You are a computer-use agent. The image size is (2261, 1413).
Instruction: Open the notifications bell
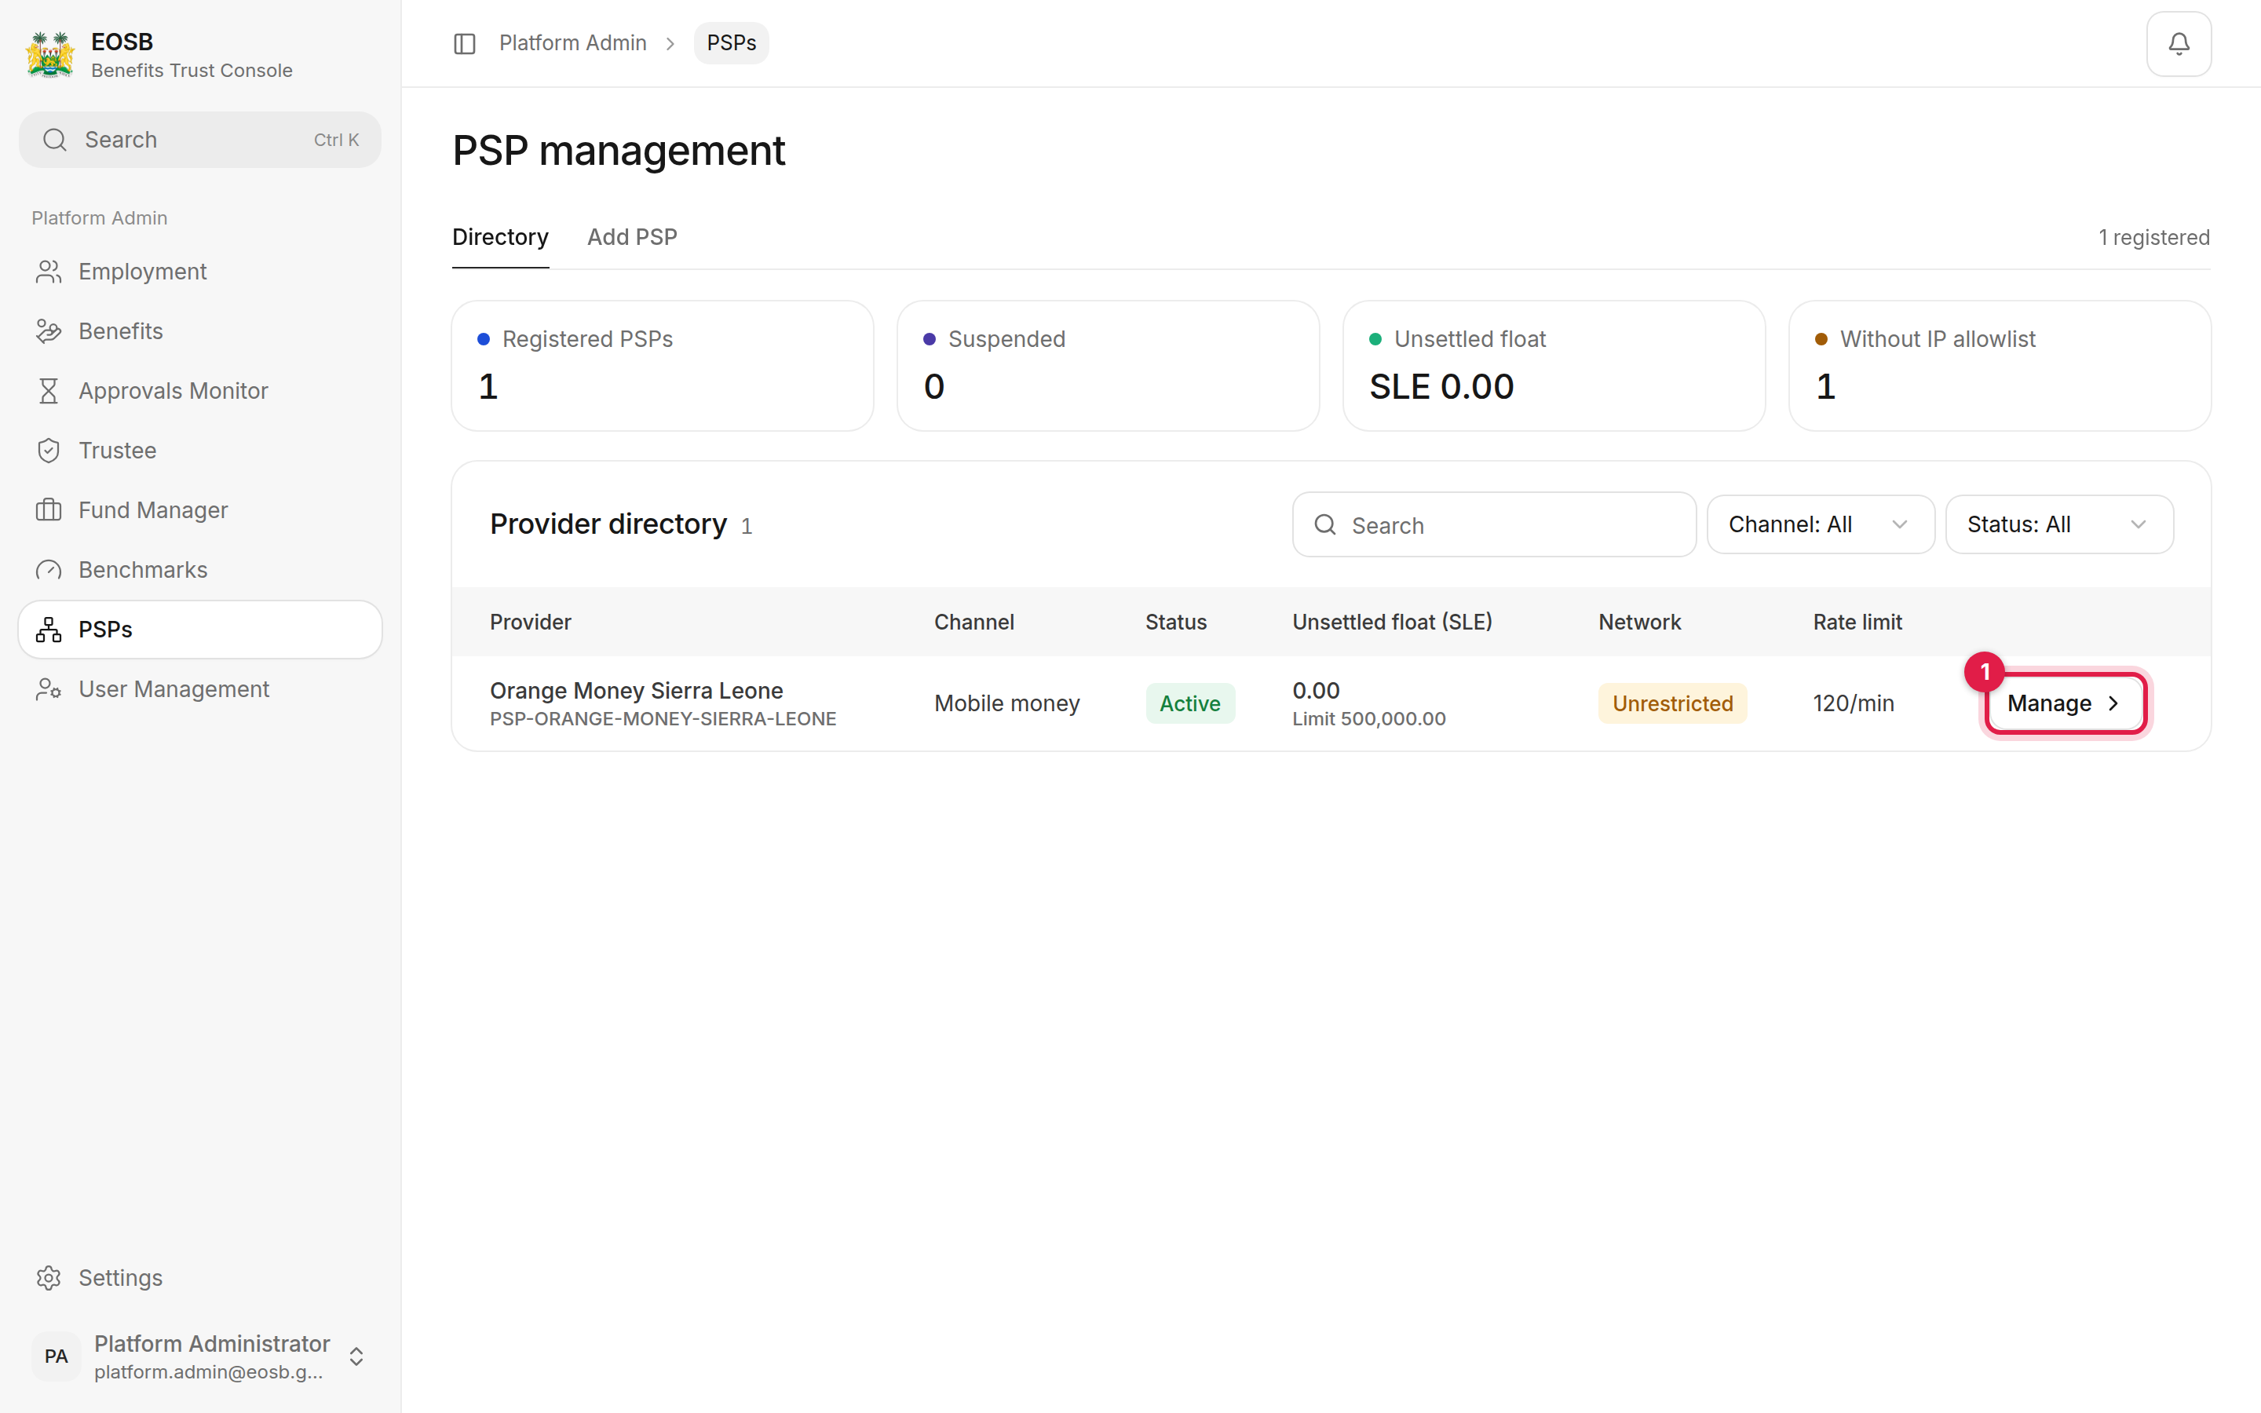click(2178, 44)
